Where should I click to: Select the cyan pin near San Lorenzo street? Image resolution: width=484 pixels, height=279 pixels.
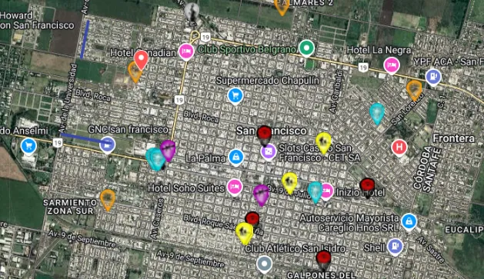[377, 113]
